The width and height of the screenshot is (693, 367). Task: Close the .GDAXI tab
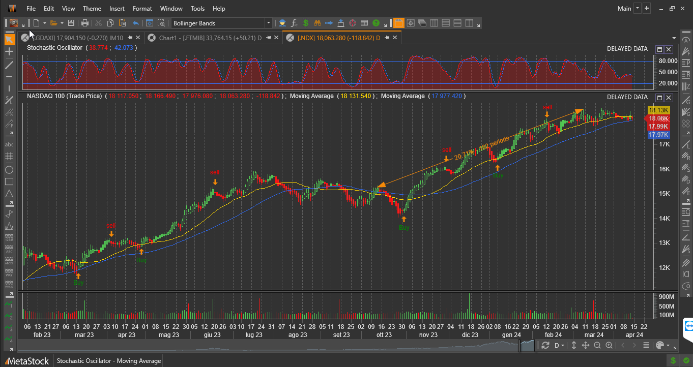coord(138,38)
